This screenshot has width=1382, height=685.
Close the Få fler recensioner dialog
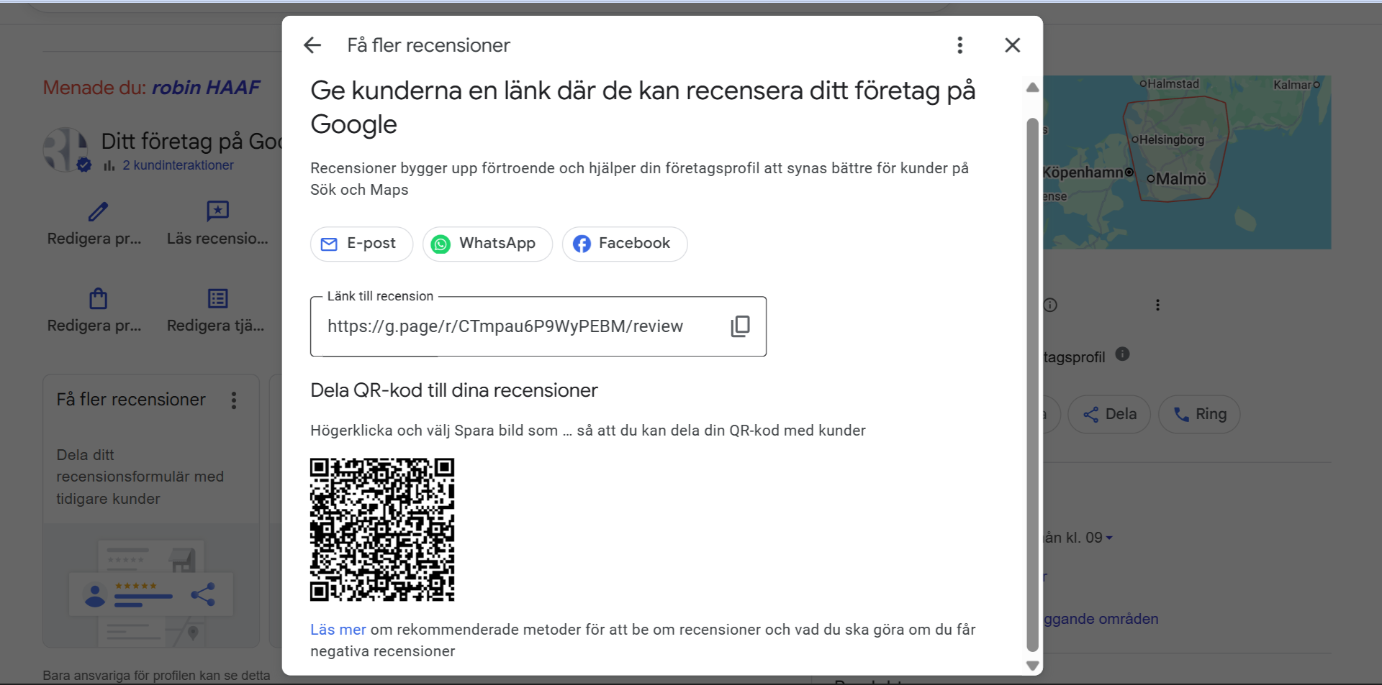click(1012, 45)
